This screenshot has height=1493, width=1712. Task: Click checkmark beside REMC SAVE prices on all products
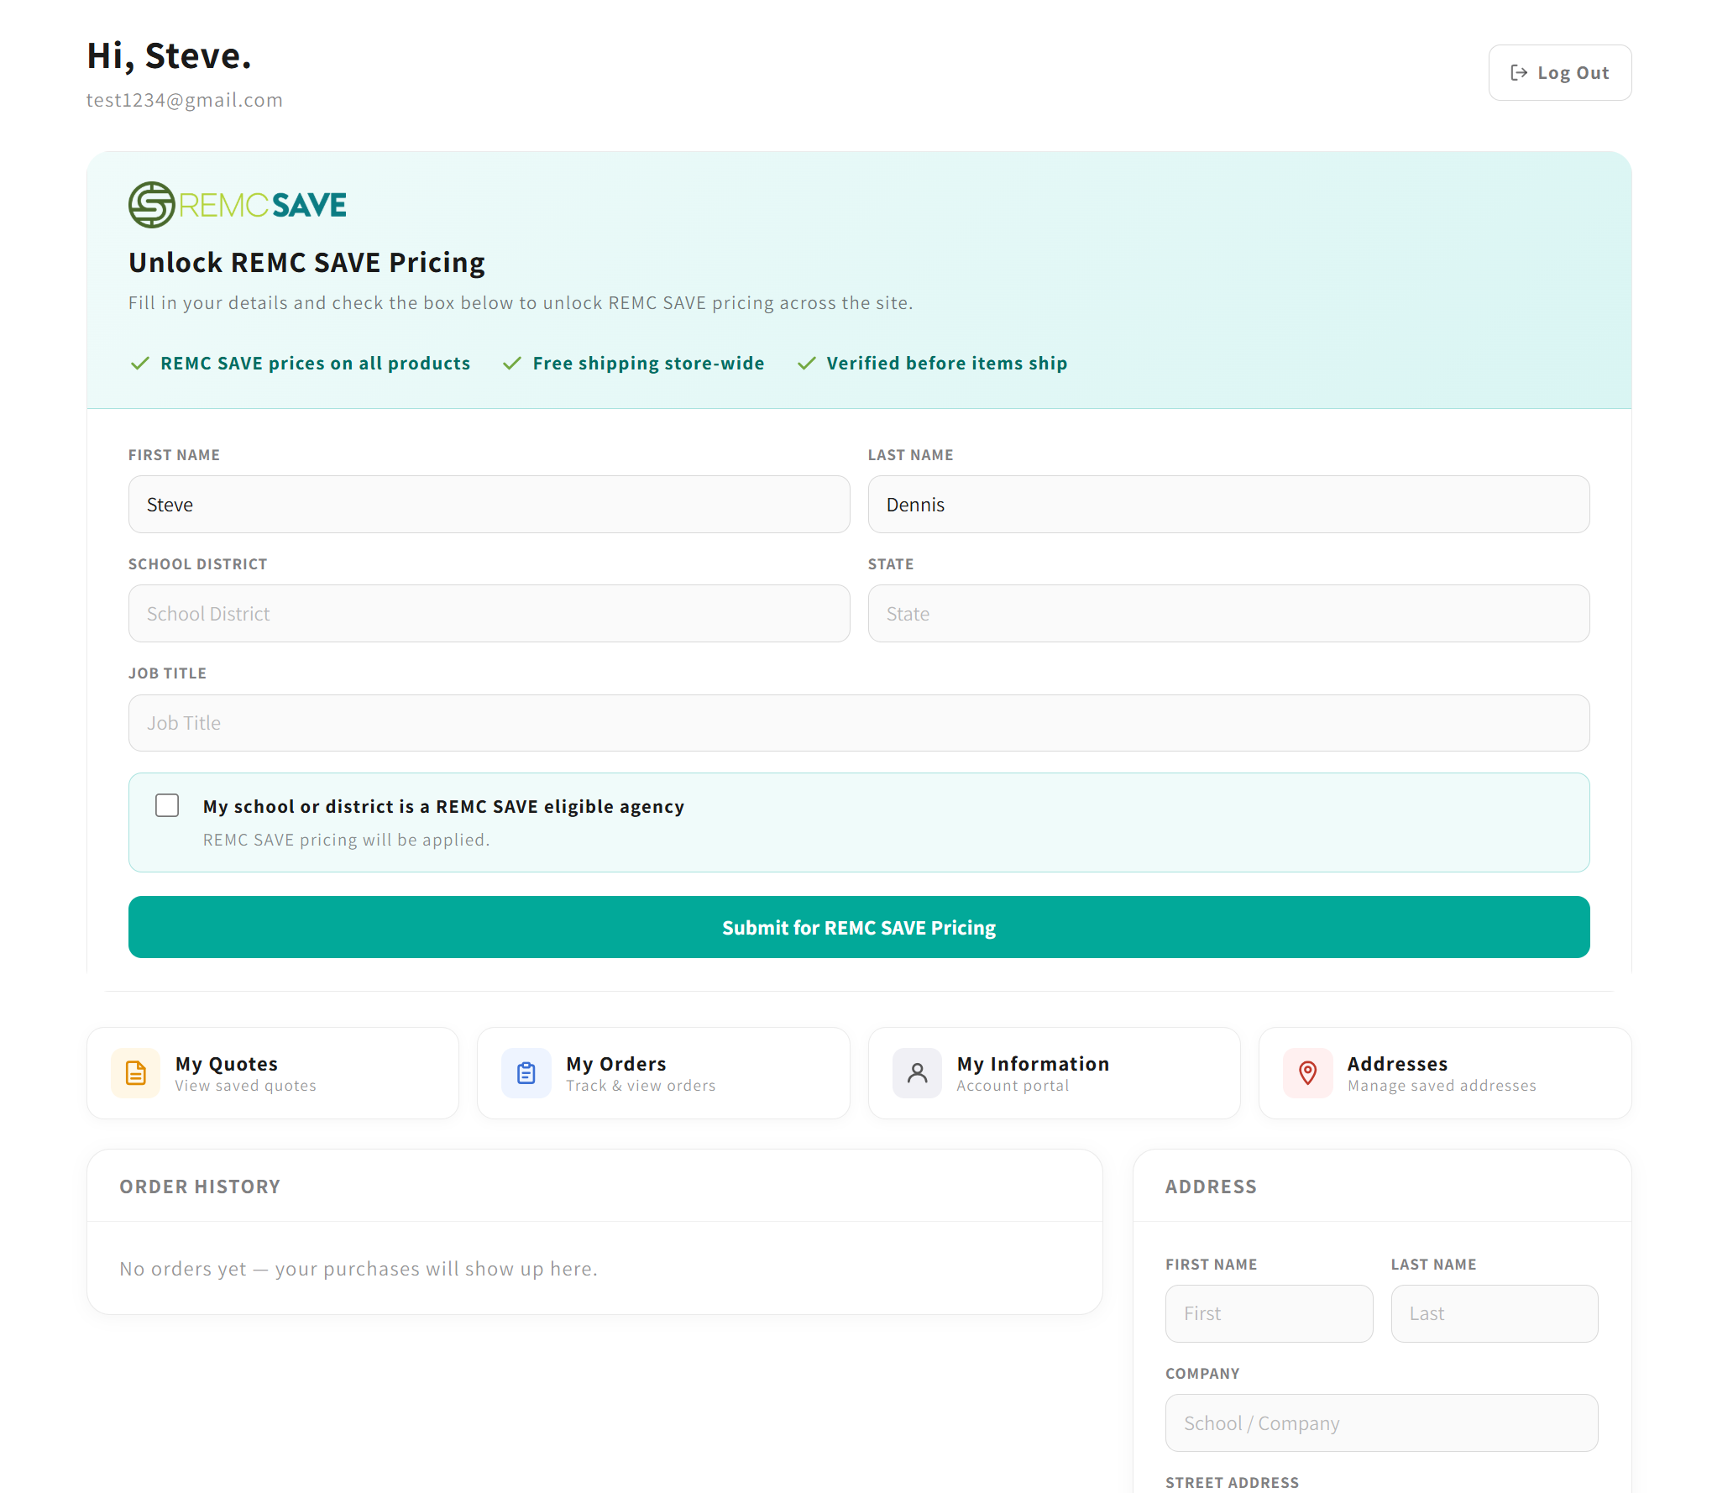click(139, 364)
